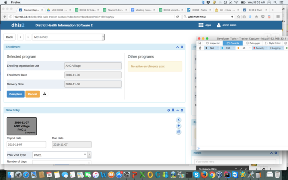Open the Firefox menu in macOS menu bar
This screenshot has height=180, width=288.
click(x=16, y=2)
